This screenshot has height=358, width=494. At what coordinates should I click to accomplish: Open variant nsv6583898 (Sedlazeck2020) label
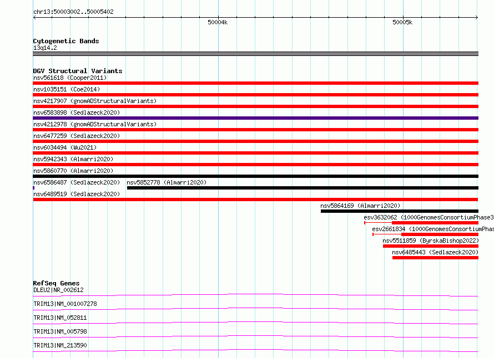[x=77, y=112]
